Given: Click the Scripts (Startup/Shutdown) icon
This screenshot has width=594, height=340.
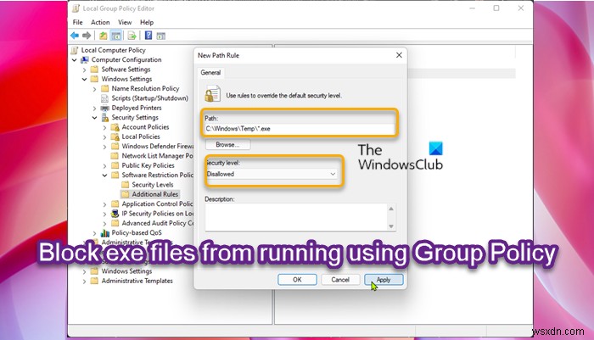Looking at the screenshot, I should click(x=105, y=98).
